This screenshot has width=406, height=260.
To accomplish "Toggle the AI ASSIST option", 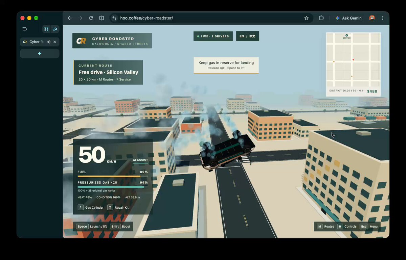I will (140, 160).
